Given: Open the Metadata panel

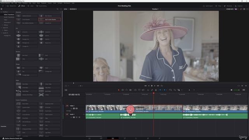Looking at the screenshot, I should click(228, 6).
